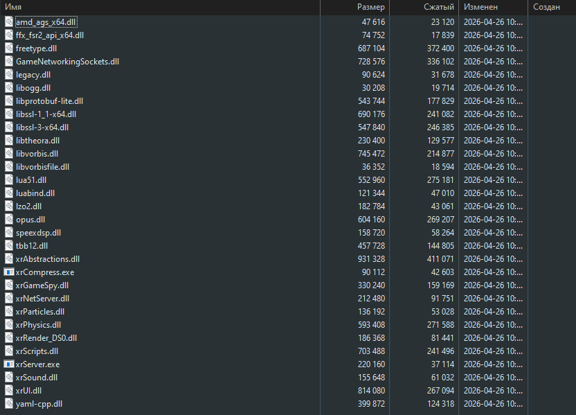This screenshot has width=576, height=415.
Task: Click the freetype.dll file icon
Action: pyautogui.click(x=9, y=48)
